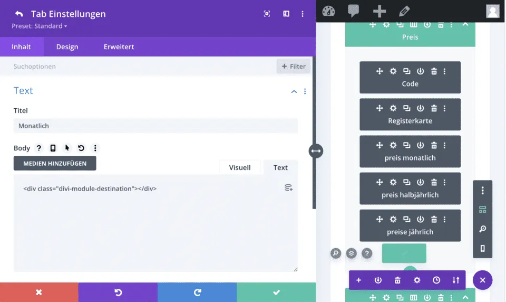Image resolution: width=506 pixels, height=302 pixels.
Task: Click the WordPress dashboard gauge icon
Action: click(328, 11)
